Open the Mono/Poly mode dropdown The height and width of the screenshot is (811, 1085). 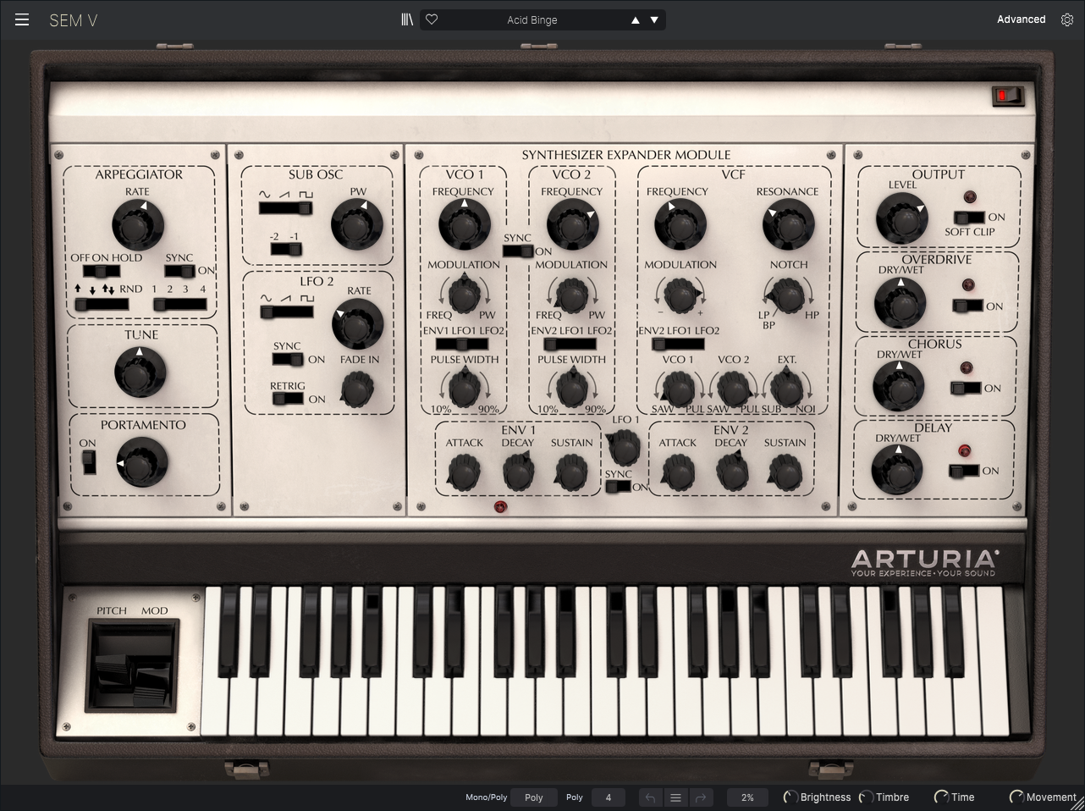[533, 797]
